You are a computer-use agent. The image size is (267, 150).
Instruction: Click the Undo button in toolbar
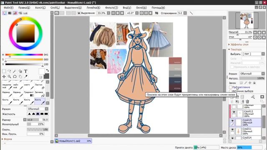coord(57,13)
